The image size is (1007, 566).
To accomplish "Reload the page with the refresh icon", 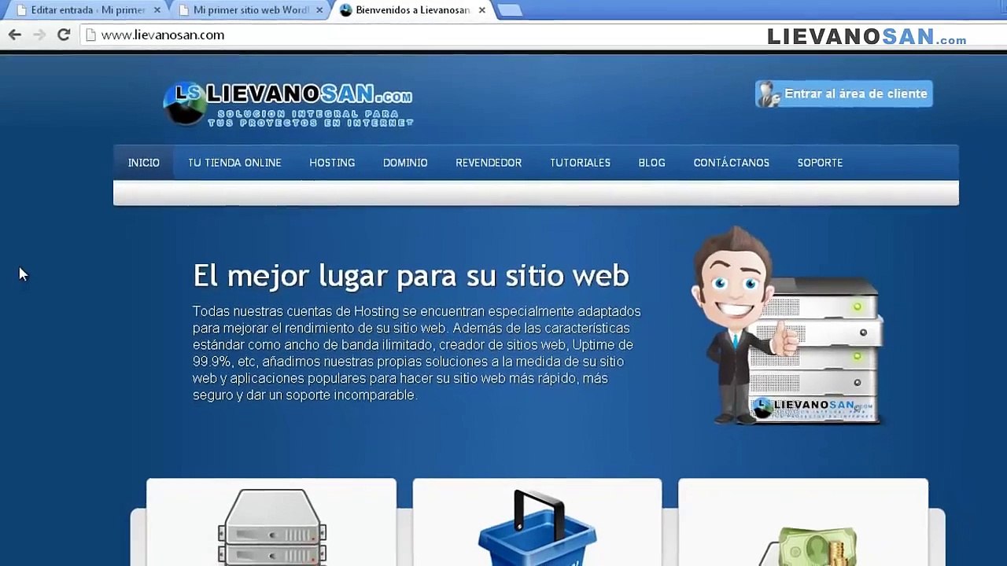I will coord(64,35).
